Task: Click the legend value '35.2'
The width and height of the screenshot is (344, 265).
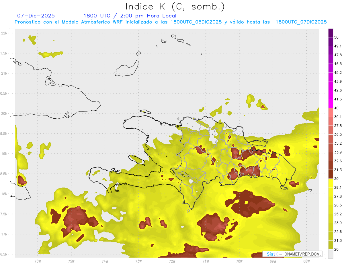Action: [338, 143]
